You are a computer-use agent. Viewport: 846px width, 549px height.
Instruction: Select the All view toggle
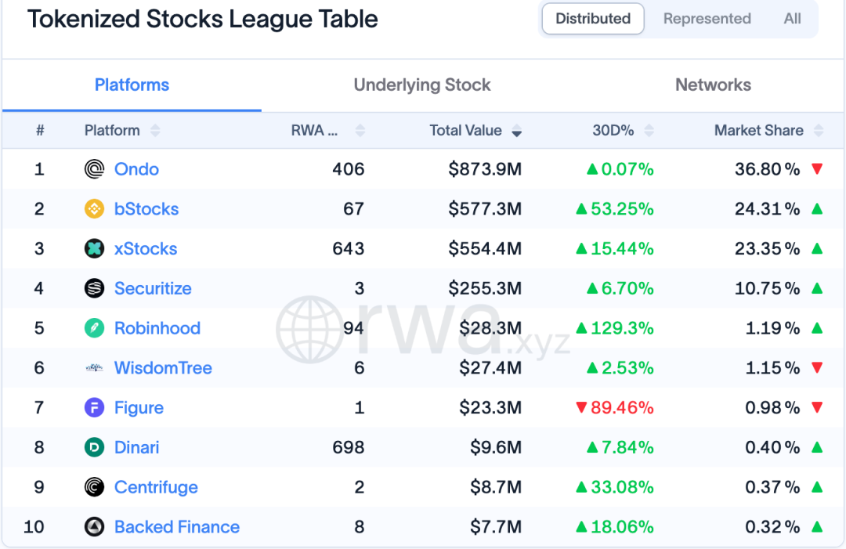tap(792, 19)
